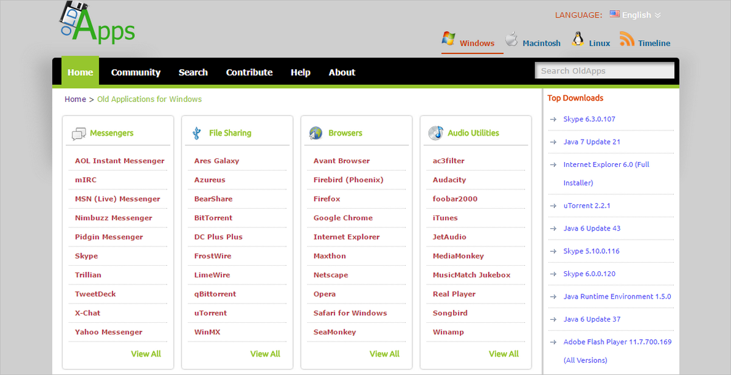Open the Messengers category heading
This screenshot has width=731, height=375.
coord(111,133)
